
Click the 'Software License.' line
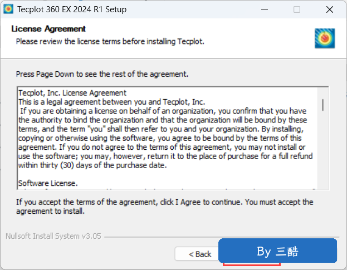(x=48, y=183)
